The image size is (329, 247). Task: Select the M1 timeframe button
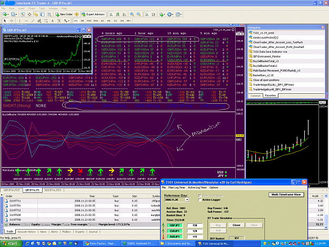pos(76,21)
